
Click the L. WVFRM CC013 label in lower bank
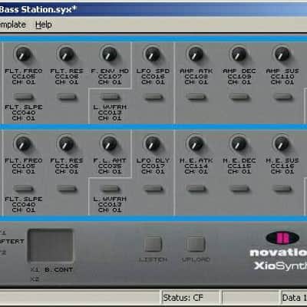click(110, 204)
